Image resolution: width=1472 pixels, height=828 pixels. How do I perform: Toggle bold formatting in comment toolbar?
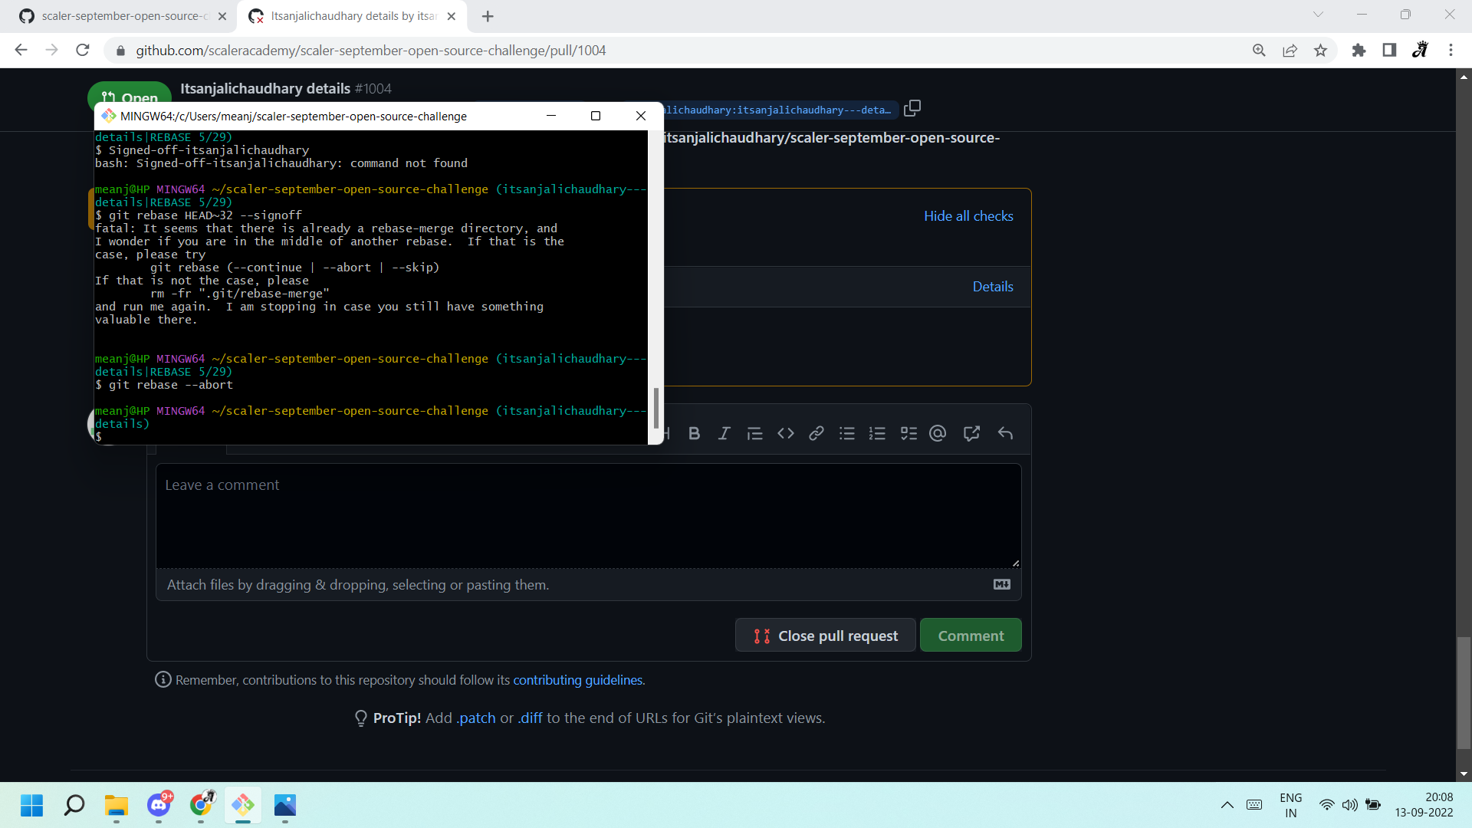694,433
